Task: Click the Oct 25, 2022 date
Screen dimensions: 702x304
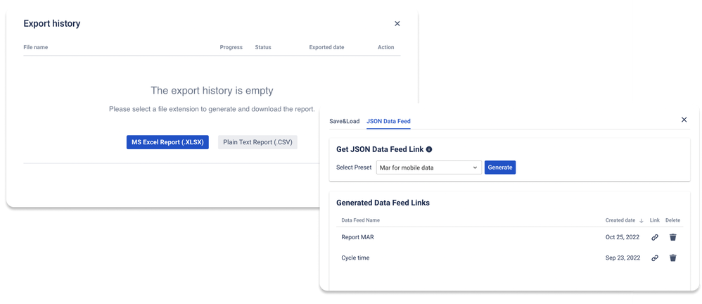Action: click(x=623, y=237)
